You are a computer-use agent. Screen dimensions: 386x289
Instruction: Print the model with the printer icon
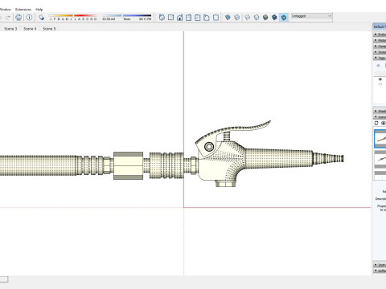pyautogui.click(x=18, y=18)
